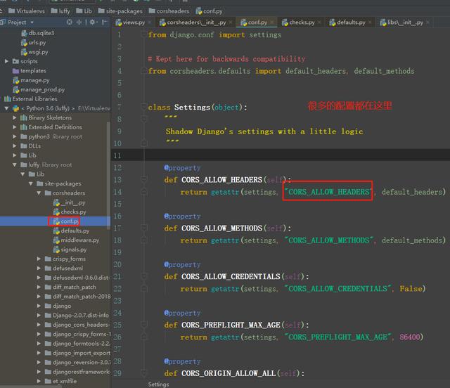
Task: Close the defaults.py tab
Action: point(370,22)
